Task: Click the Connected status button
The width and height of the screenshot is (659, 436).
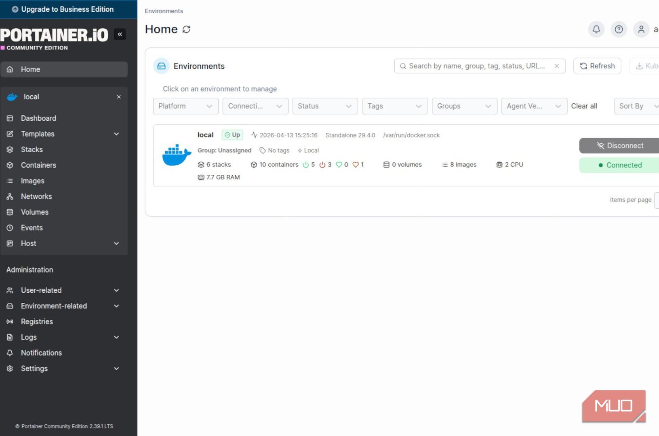Action: [x=619, y=165]
